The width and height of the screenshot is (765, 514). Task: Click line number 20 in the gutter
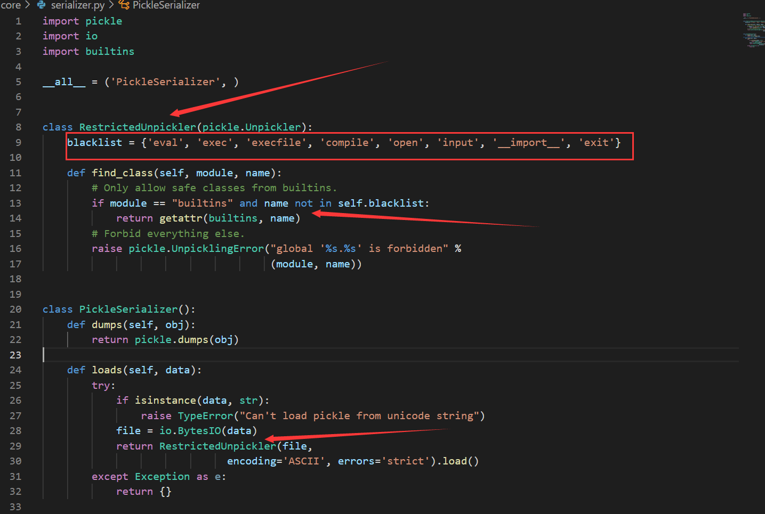coord(15,309)
